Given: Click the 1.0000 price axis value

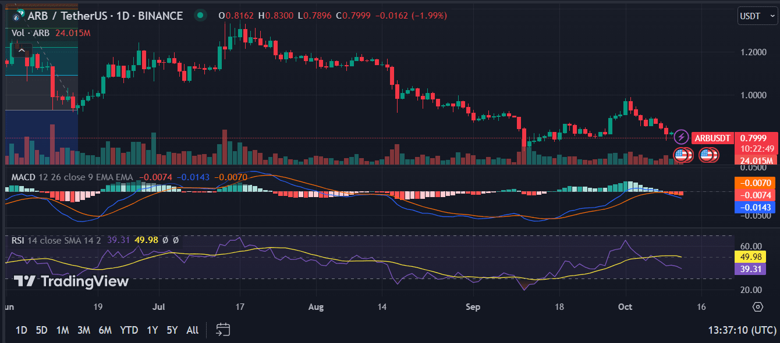Looking at the screenshot, I should click(753, 95).
